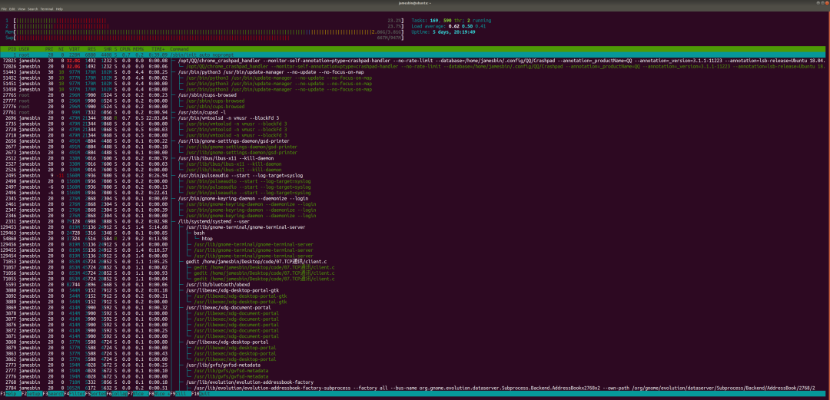Screen dimensions: 830x400
Task: Select cups-browsed process row PID 27765
Action: (415, 94)
